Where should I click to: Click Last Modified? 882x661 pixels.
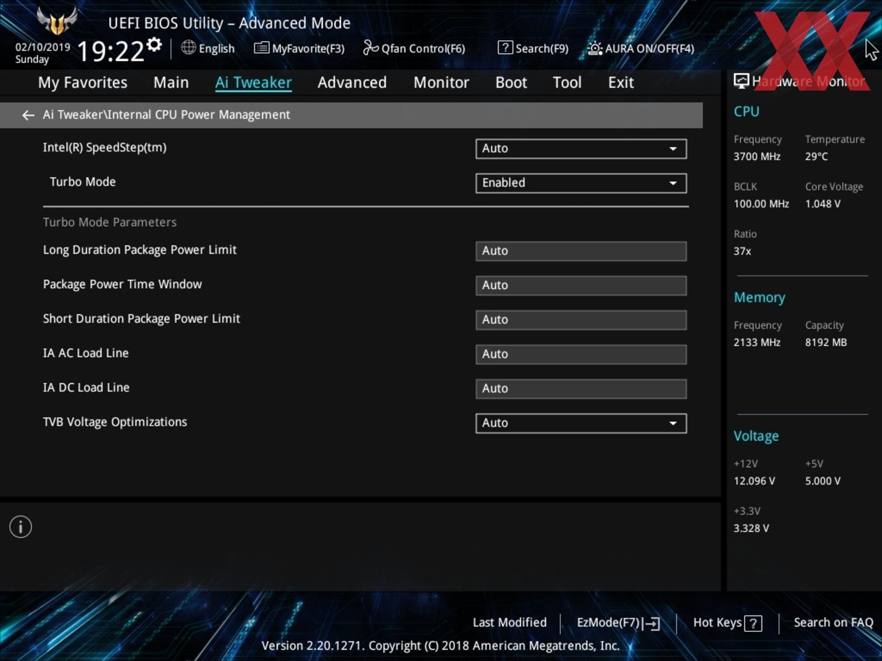tap(510, 623)
